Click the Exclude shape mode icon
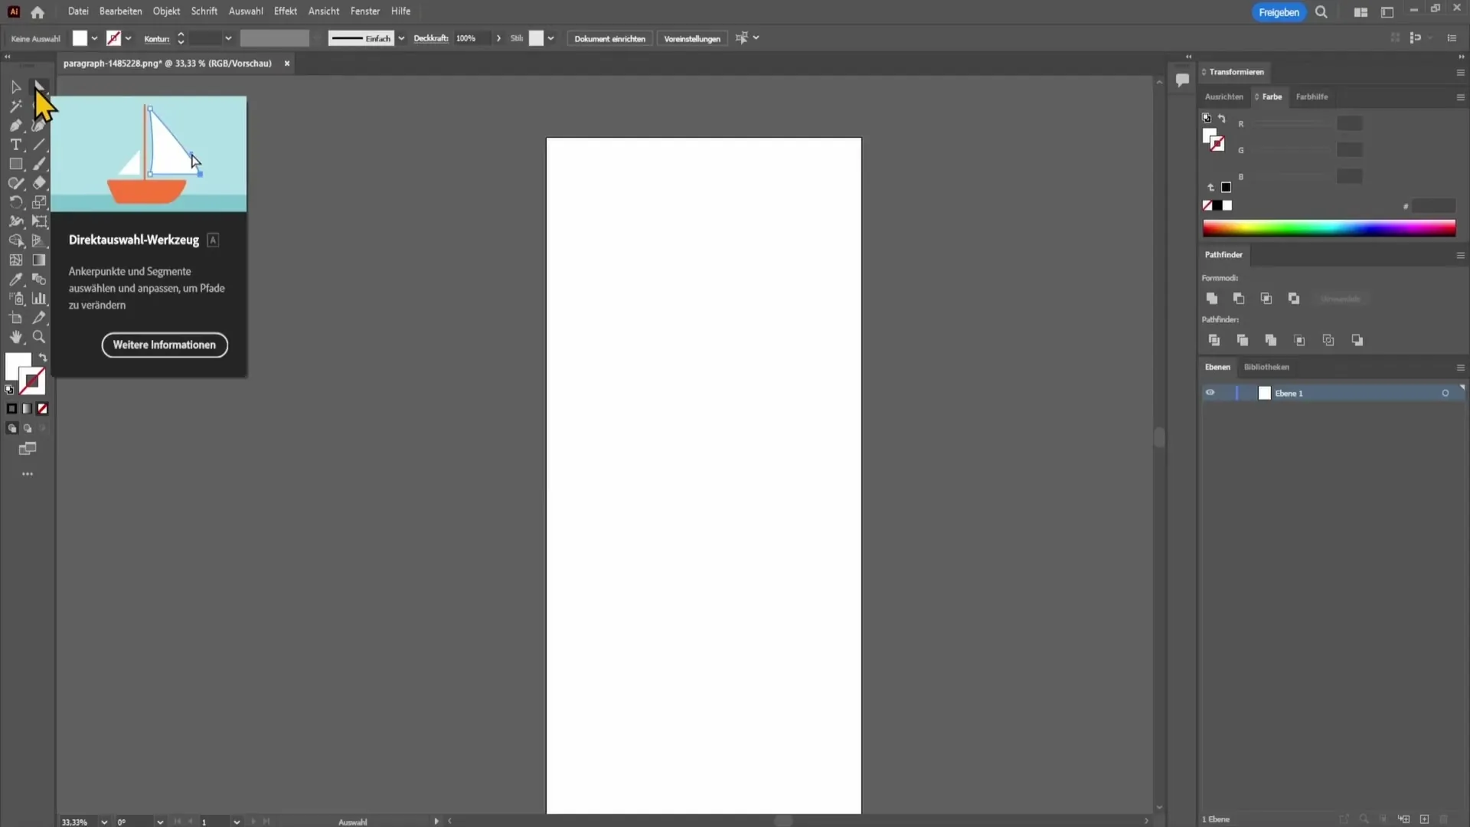1470x827 pixels. coord(1294,299)
